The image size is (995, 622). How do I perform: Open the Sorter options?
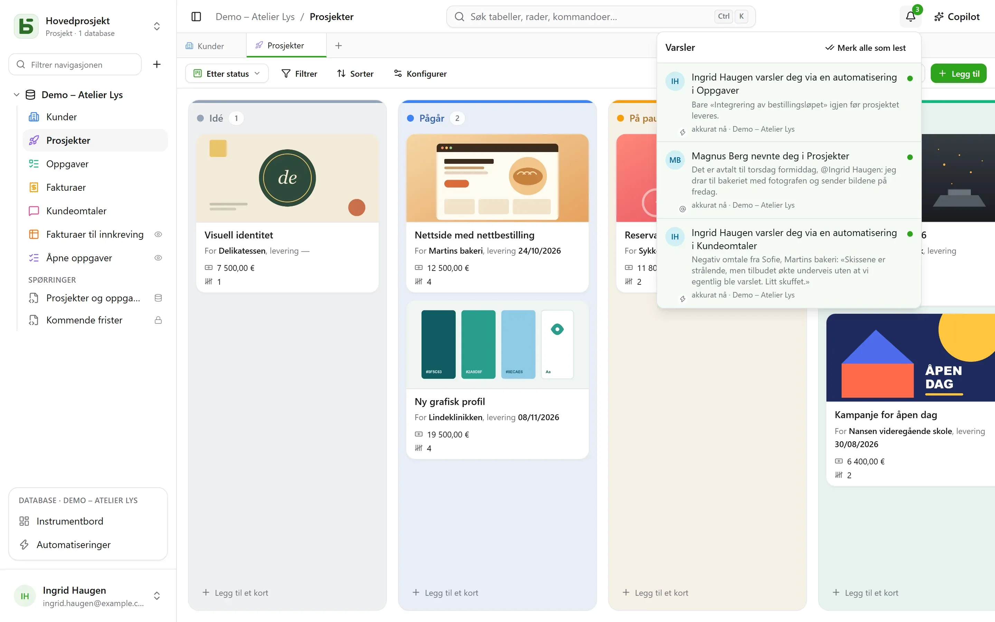click(355, 74)
